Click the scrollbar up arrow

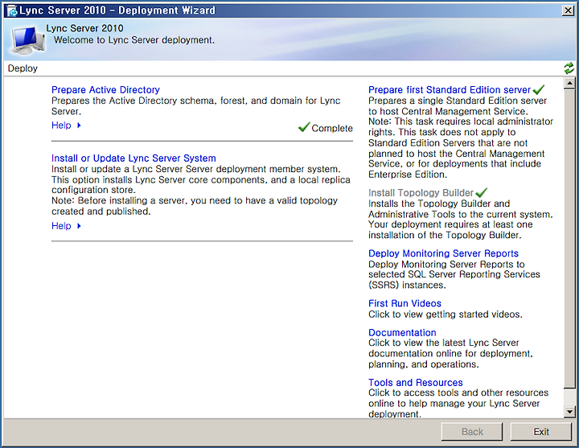tap(569, 83)
